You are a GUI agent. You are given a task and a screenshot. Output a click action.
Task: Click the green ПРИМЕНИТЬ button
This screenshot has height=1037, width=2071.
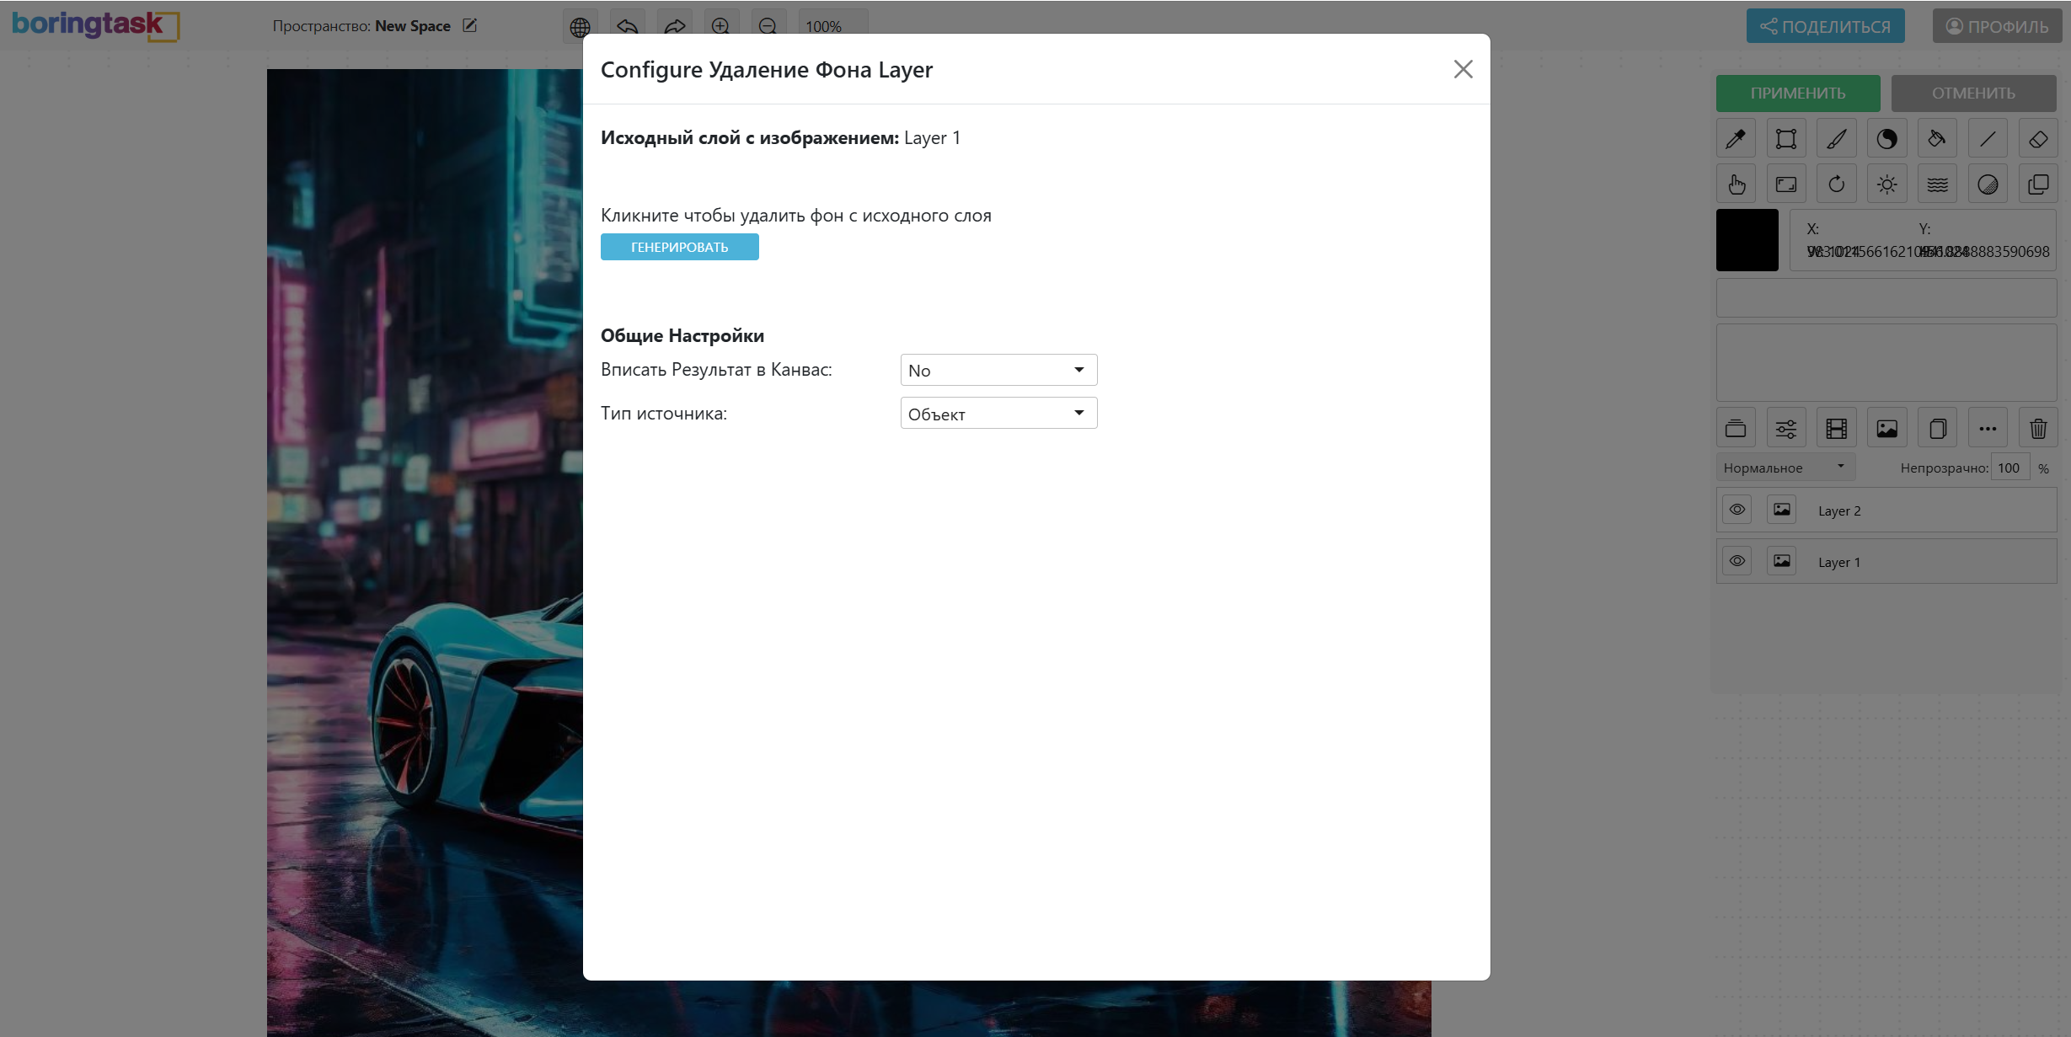[x=1798, y=94]
